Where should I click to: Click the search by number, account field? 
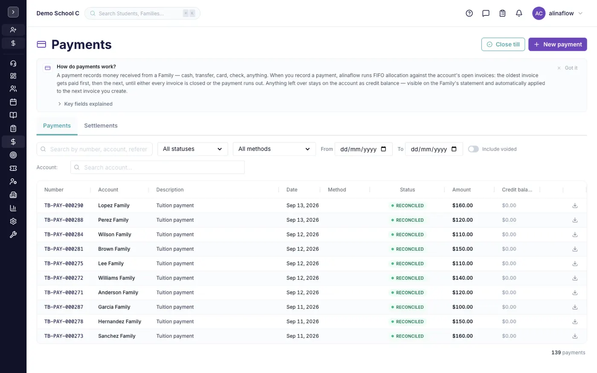coord(94,149)
